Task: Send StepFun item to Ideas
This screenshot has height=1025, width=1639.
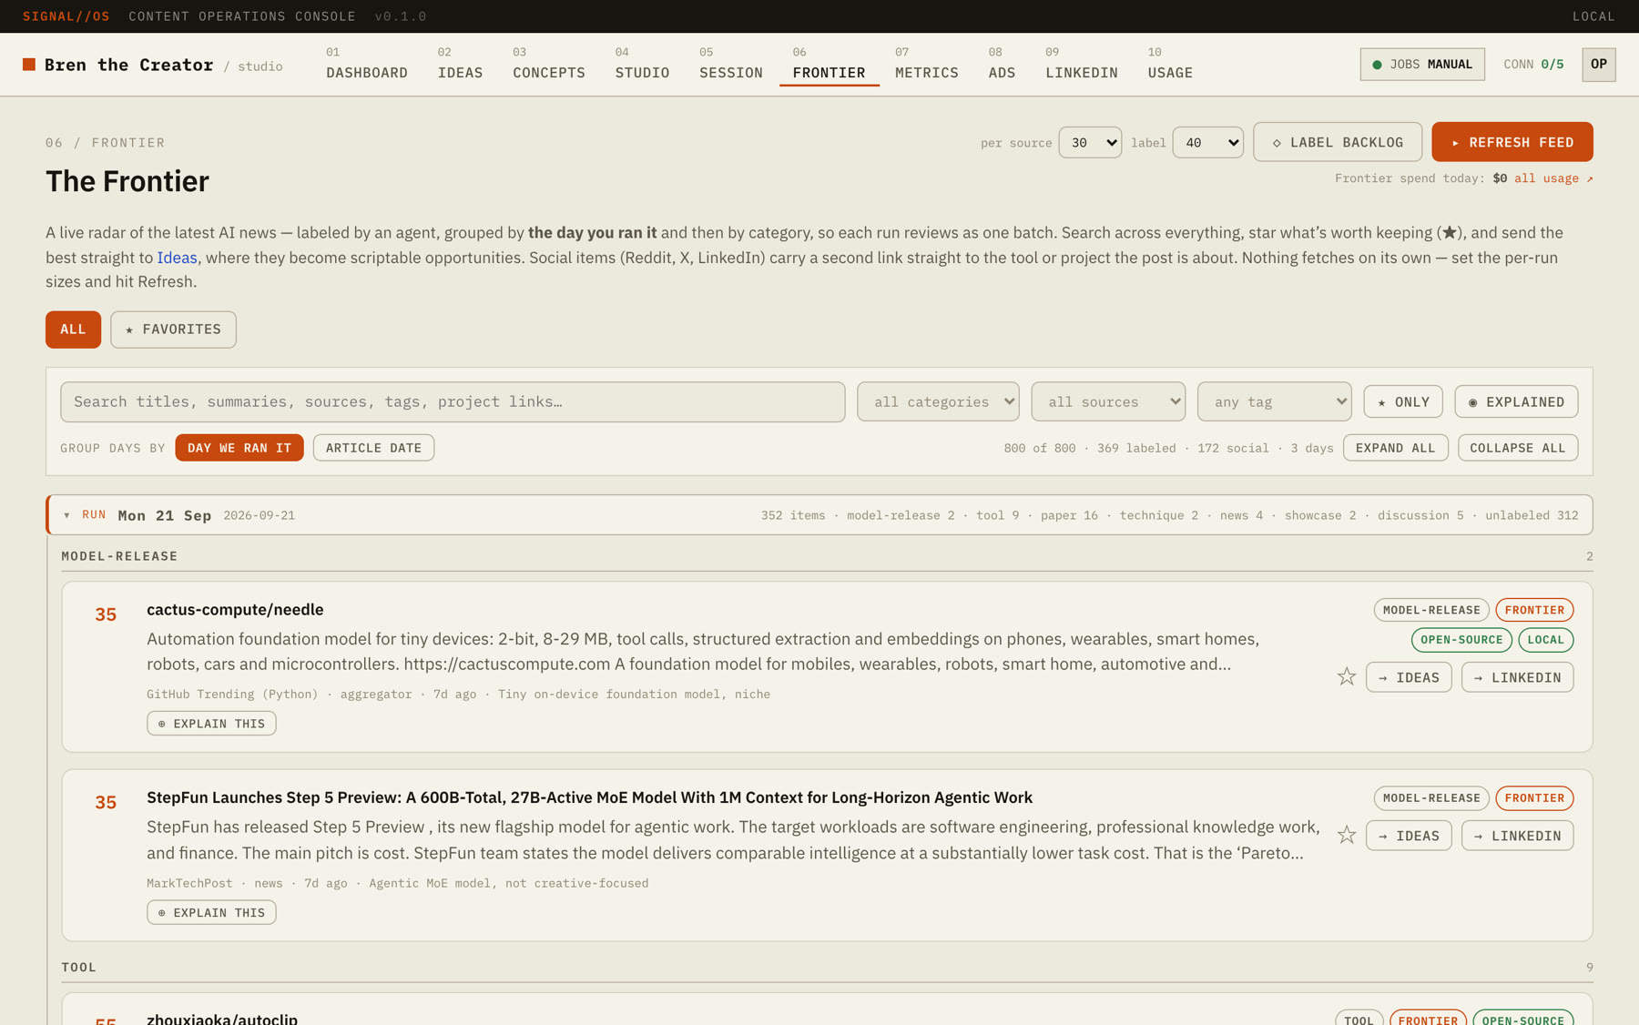Action: (1408, 836)
